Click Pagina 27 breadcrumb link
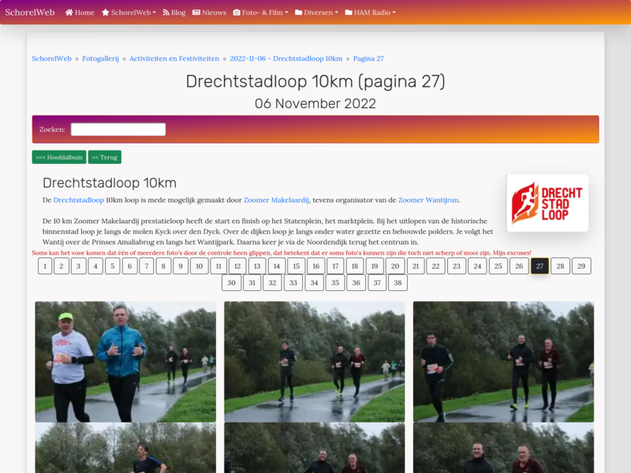 368,58
